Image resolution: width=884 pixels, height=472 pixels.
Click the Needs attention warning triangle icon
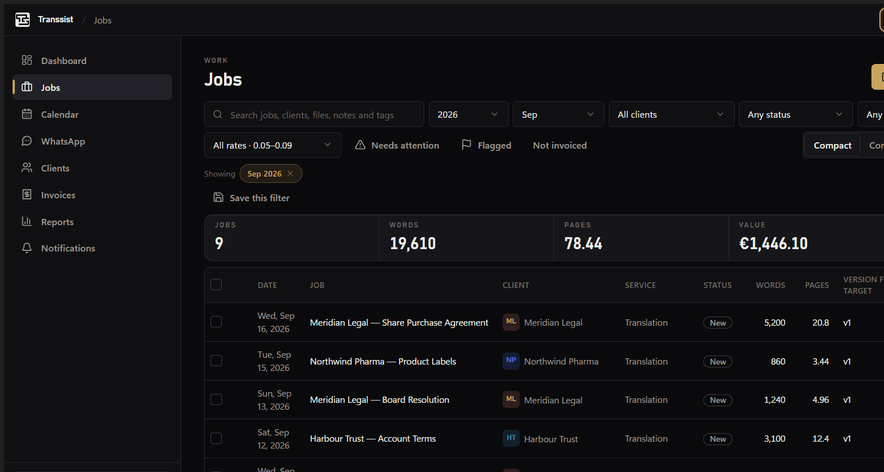click(x=360, y=145)
